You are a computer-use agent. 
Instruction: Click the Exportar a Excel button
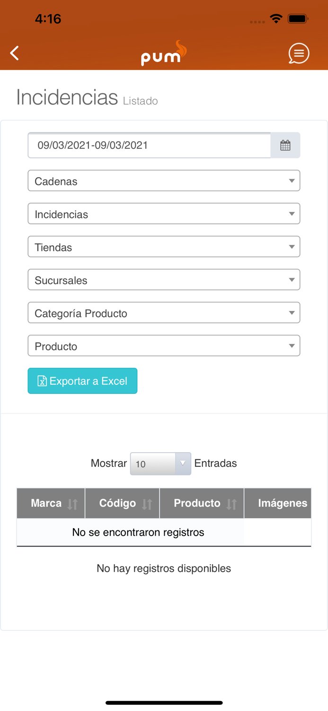[82, 381]
